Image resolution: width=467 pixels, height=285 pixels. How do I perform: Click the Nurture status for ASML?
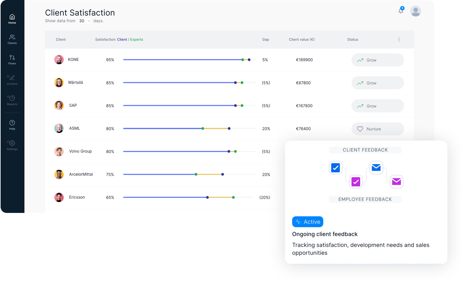tap(378, 129)
